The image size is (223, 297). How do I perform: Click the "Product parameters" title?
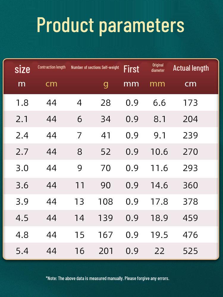click(110, 25)
